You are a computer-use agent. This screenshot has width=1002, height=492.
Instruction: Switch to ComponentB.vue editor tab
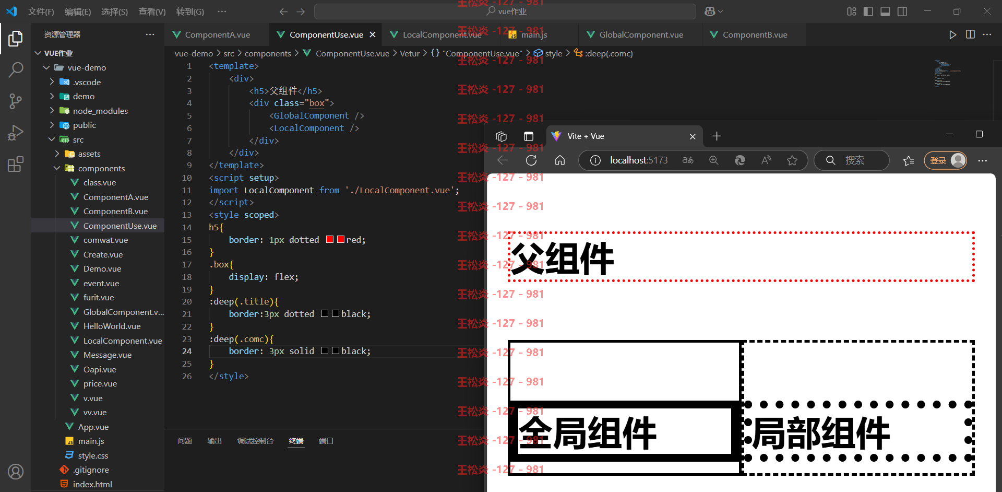(x=755, y=34)
